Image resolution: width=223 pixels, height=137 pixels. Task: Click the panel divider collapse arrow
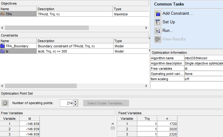tap(149, 38)
